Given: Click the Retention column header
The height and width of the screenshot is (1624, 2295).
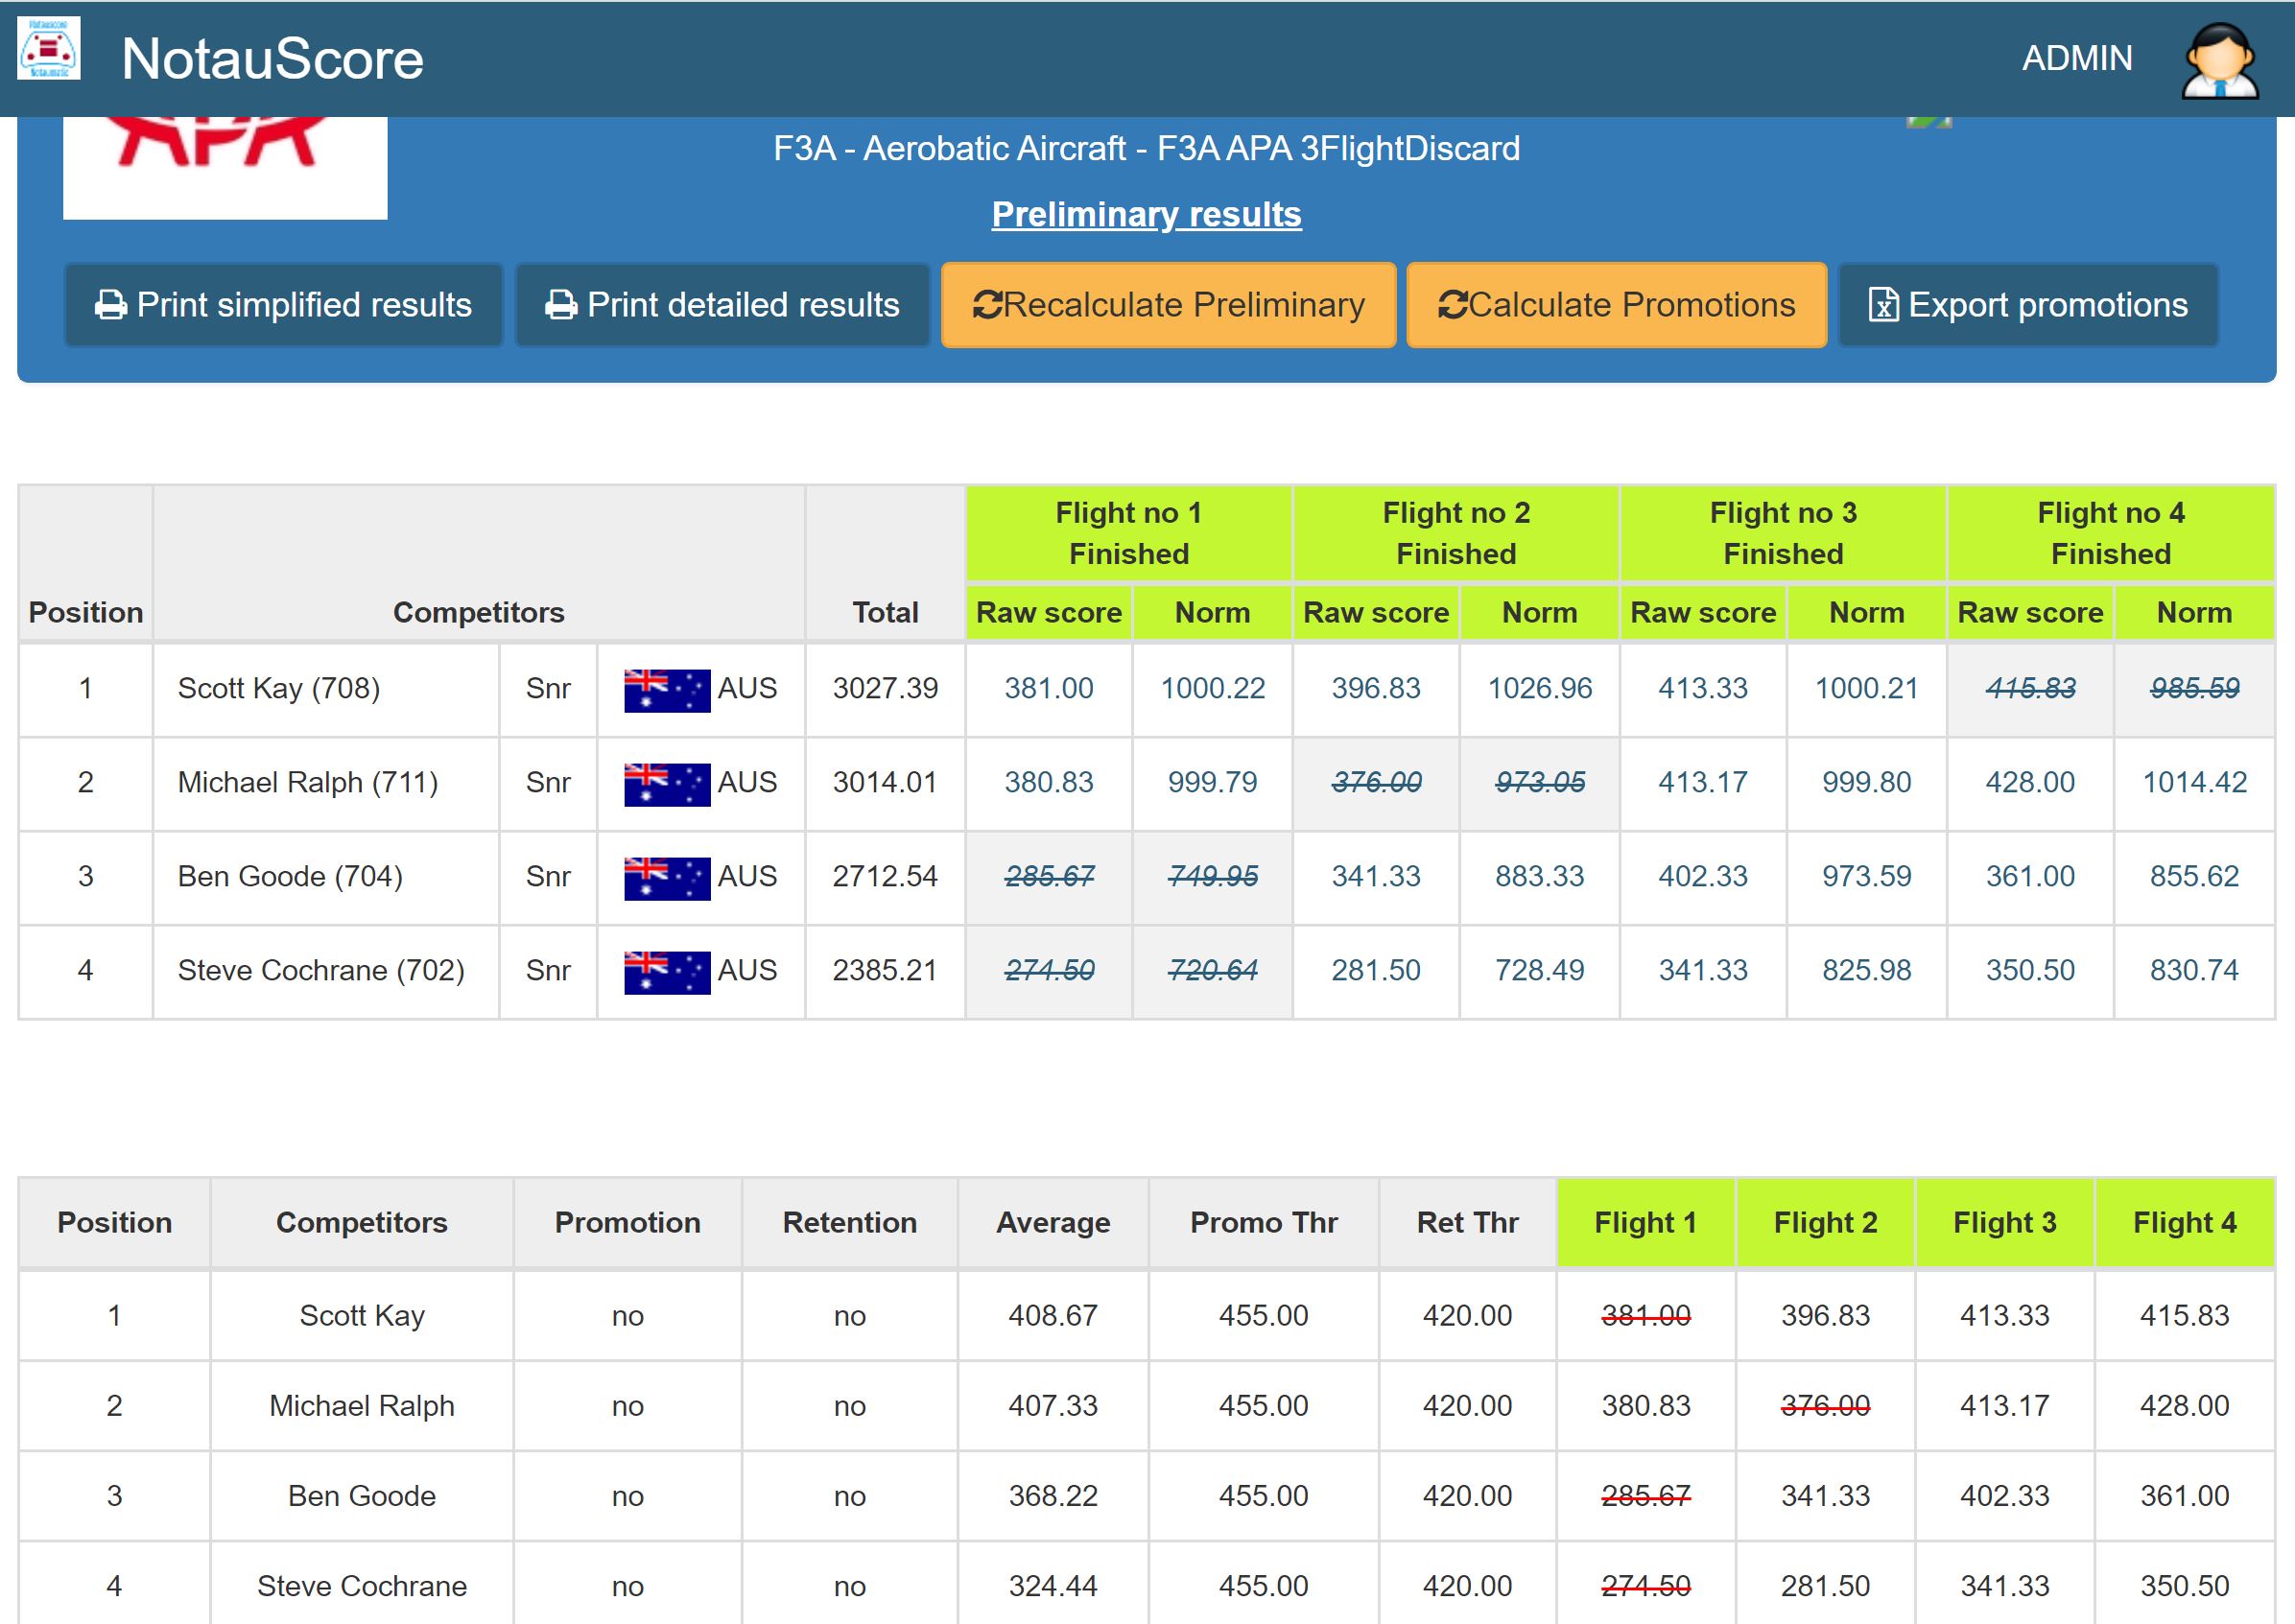Looking at the screenshot, I should [x=850, y=1222].
